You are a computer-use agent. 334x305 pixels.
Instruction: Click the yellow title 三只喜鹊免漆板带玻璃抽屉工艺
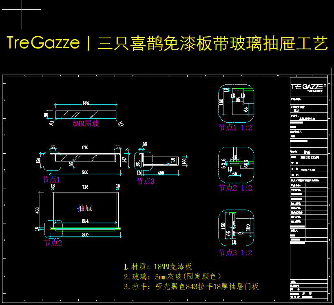click(x=212, y=43)
